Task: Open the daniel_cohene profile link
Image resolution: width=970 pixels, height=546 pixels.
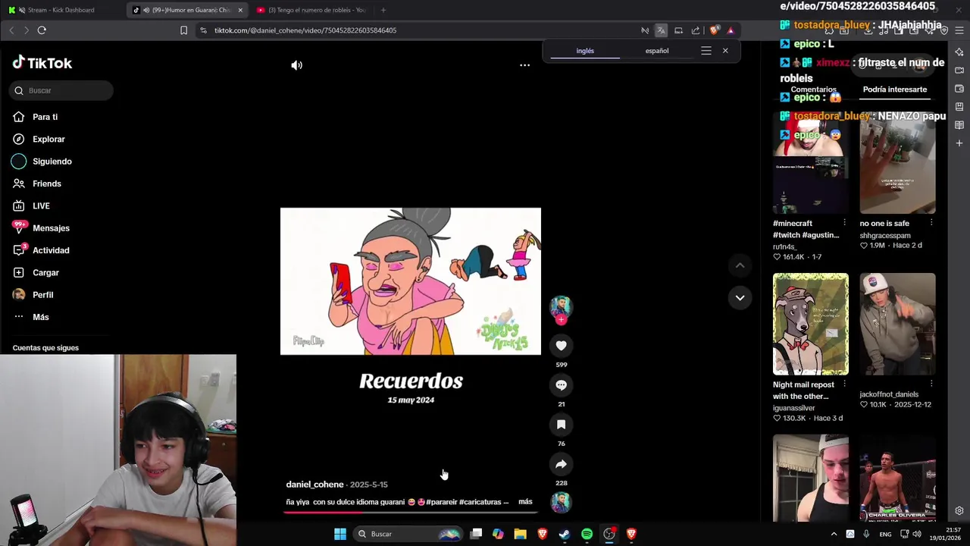Action: point(314,485)
